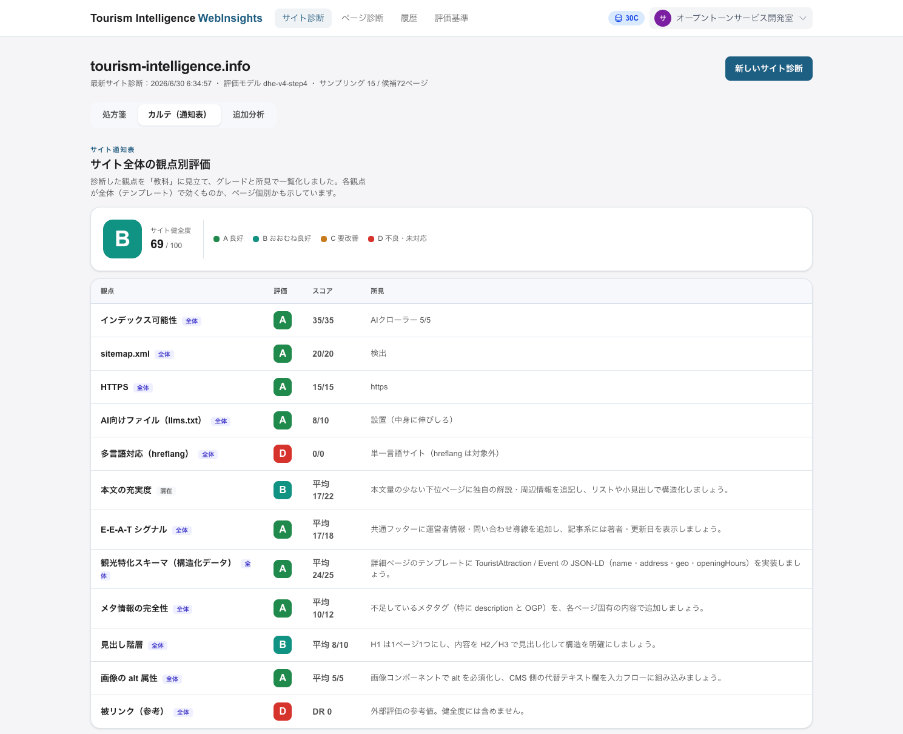
Task: Click the 20/20 score cell
Action: pos(323,354)
